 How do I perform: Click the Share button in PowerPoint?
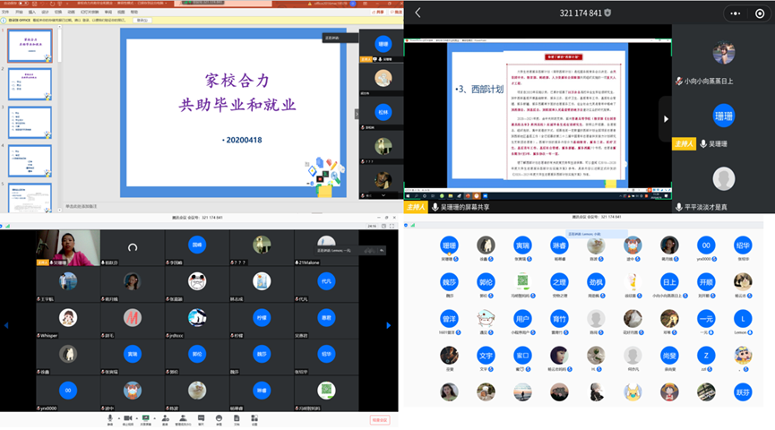pos(379,12)
